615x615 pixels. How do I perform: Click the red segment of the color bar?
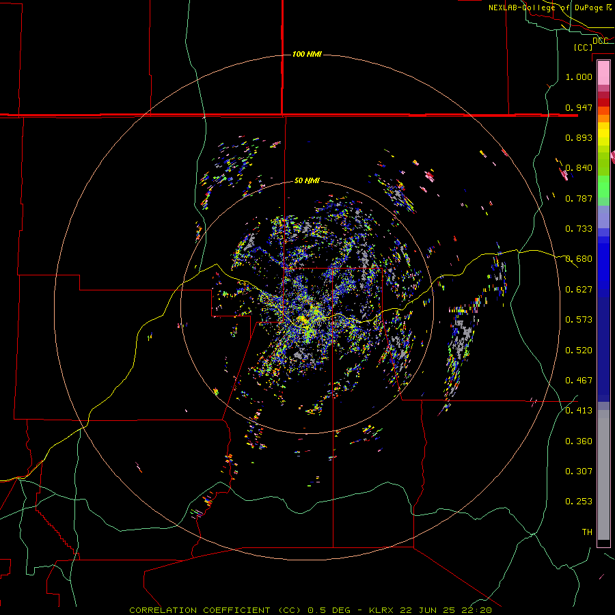[x=603, y=102]
